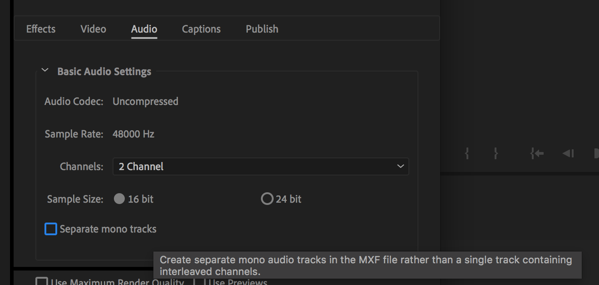599x285 pixels.
Task: Switch to the Effects tab
Action: click(40, 28)
